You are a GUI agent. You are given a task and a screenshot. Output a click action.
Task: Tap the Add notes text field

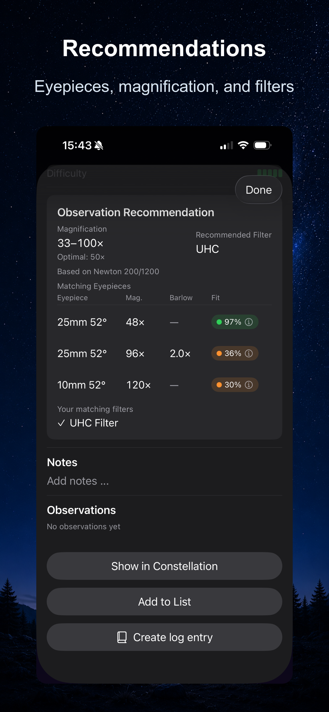[164, 481]
